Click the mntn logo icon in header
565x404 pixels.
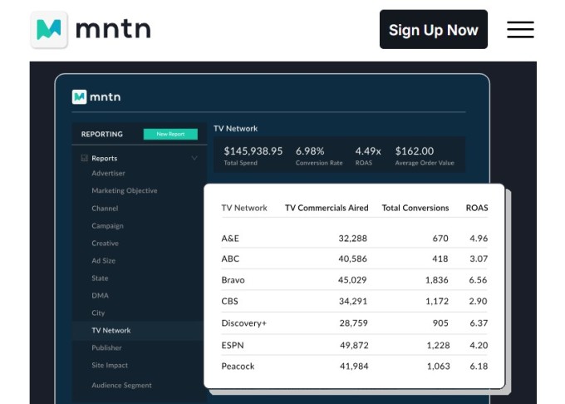coord(49,30)
